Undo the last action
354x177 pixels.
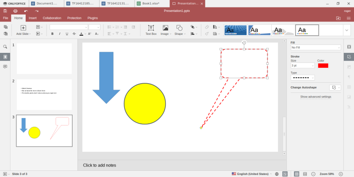(x=26, y=11)
